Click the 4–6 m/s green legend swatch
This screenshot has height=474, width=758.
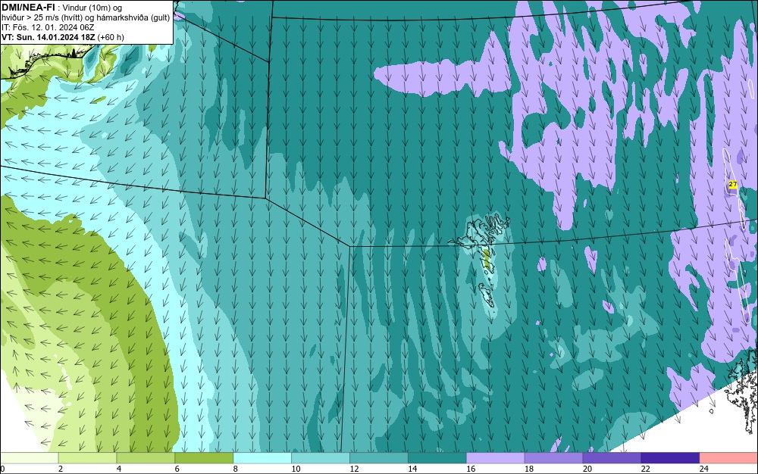(146, 458)
